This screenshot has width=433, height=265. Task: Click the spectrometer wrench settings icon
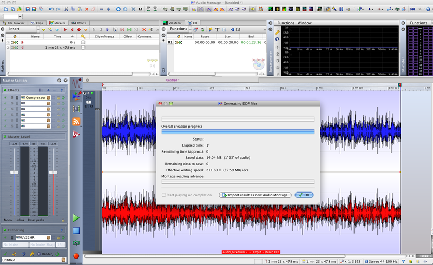[x=278, y=32]
